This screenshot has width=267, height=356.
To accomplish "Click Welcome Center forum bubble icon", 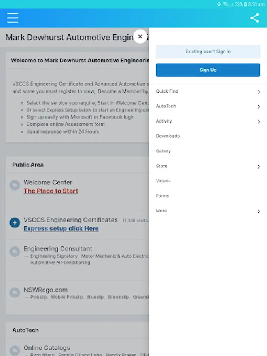I will (x=15, y=185).
